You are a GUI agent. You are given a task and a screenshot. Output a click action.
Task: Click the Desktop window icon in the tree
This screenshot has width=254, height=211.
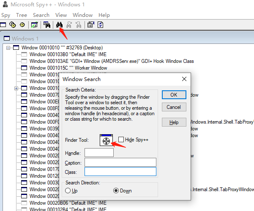[x=16, y=48]
